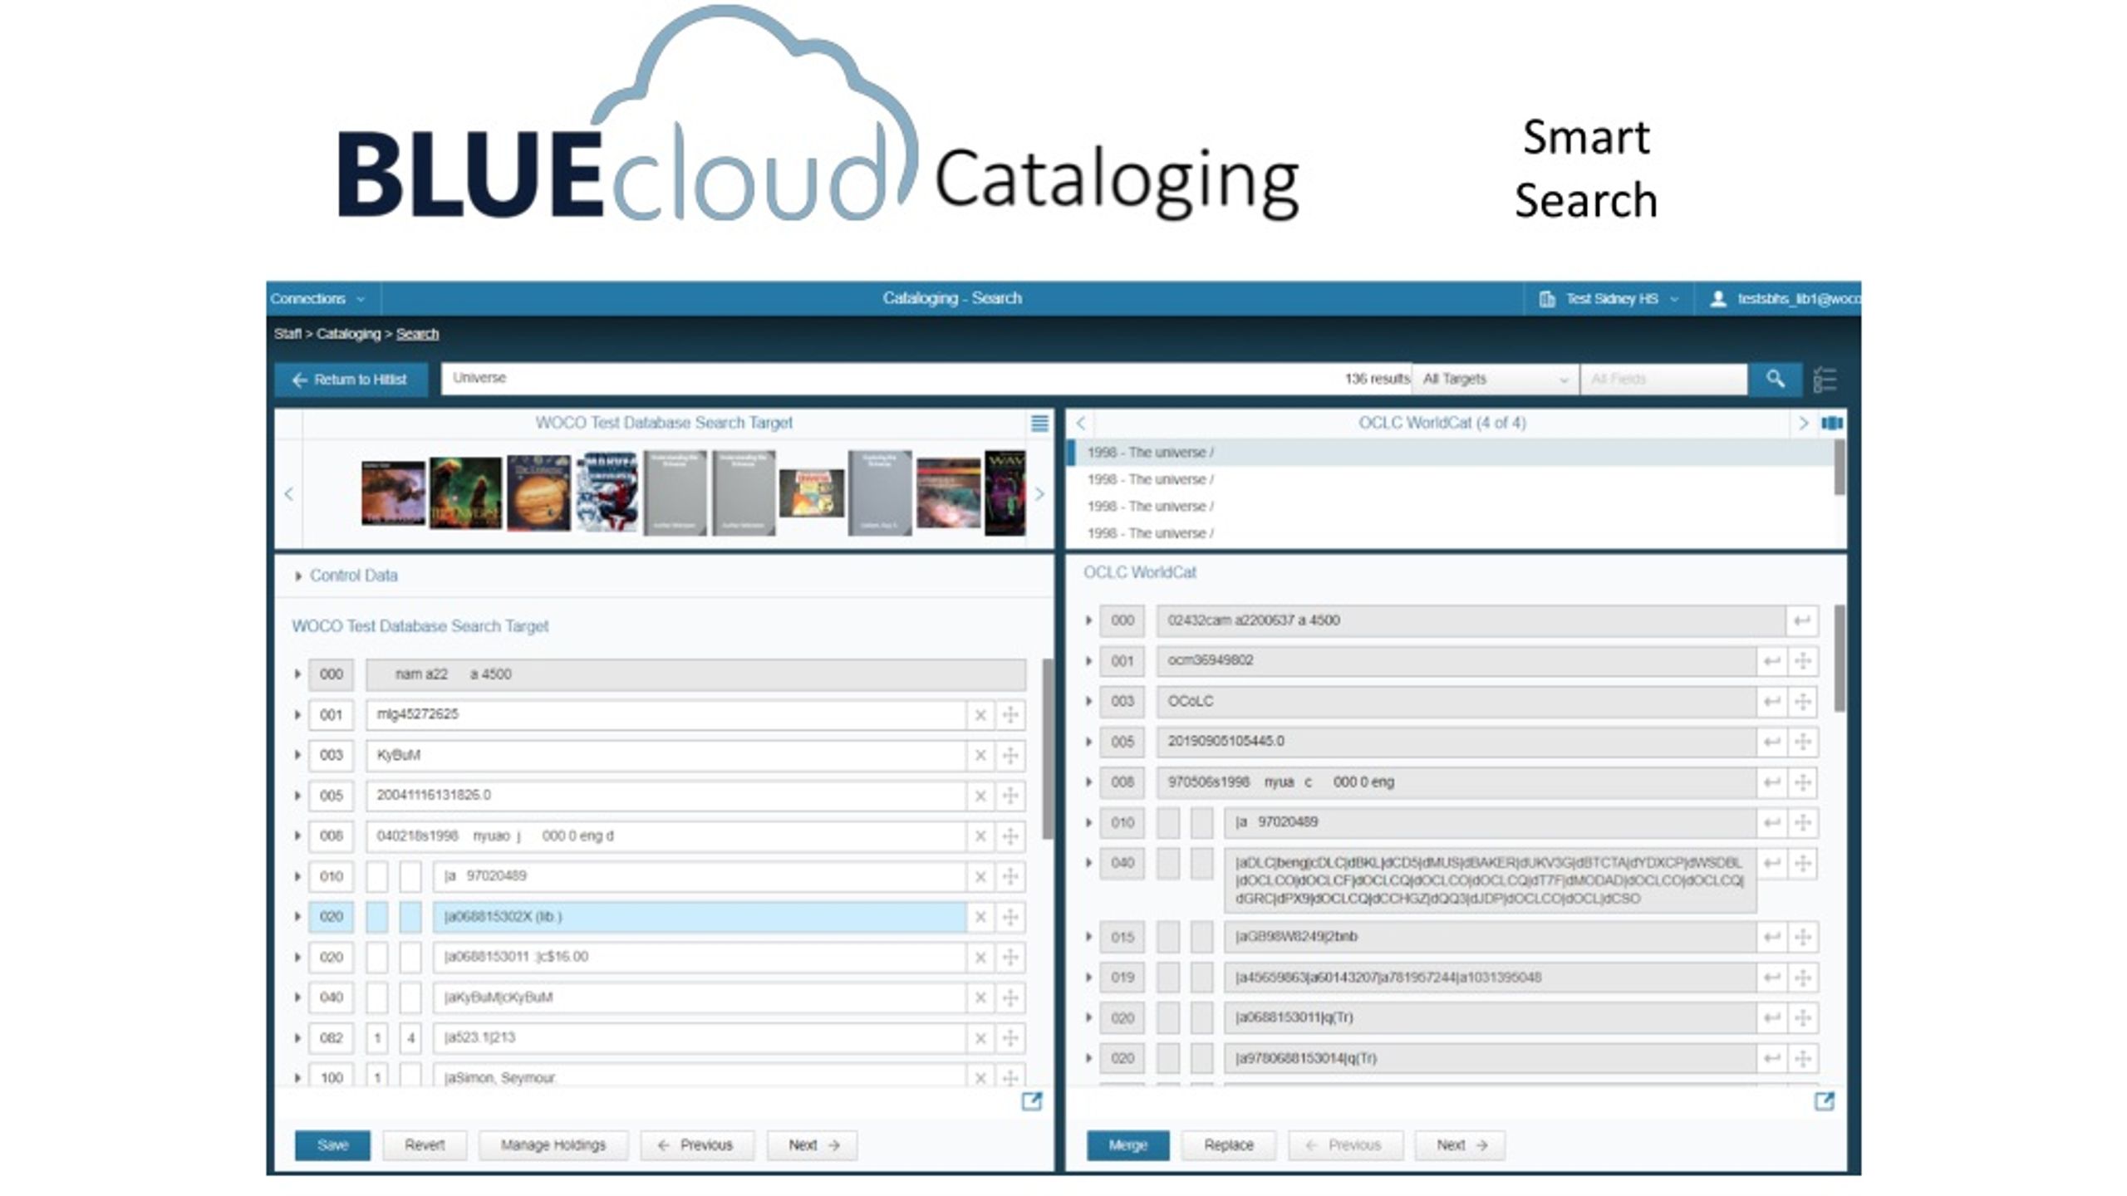Copy the OCLC 015 GB98W8249 field across
Screen dimensions: 2127x1196
tap(1771, 937)
